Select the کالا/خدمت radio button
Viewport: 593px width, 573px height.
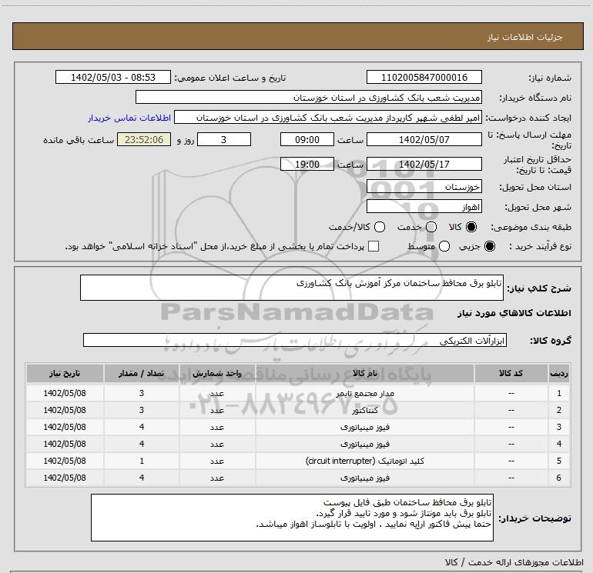click(380, 227)
